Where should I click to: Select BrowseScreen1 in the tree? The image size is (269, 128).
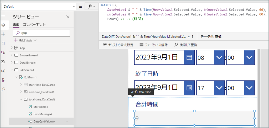(x=29, y=55)
